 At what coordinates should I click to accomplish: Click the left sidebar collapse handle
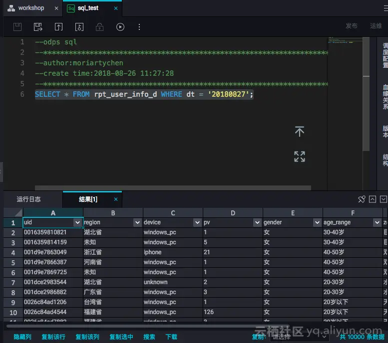click(x=1, y=171)
